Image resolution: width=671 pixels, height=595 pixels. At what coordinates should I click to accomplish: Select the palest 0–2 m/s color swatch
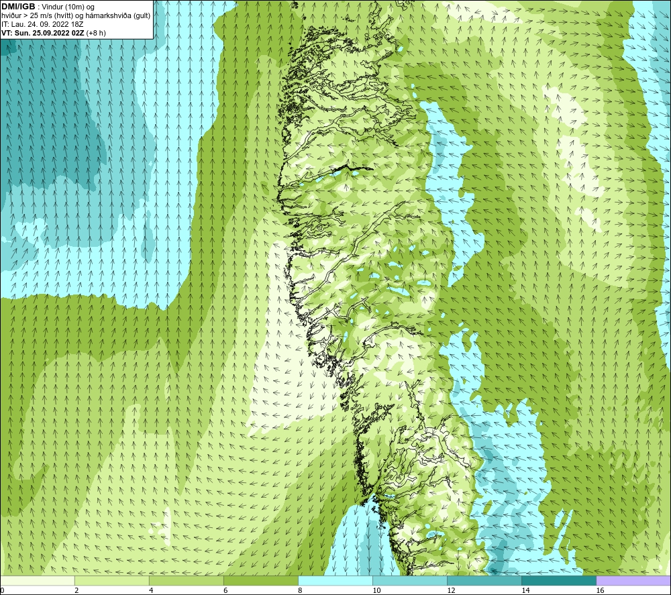pos(37,581)
